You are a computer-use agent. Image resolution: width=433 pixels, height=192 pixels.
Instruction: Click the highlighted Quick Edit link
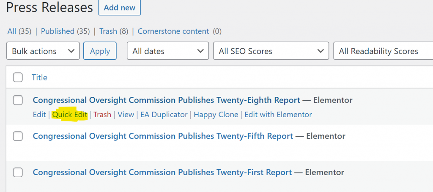[x=70, y=114]
